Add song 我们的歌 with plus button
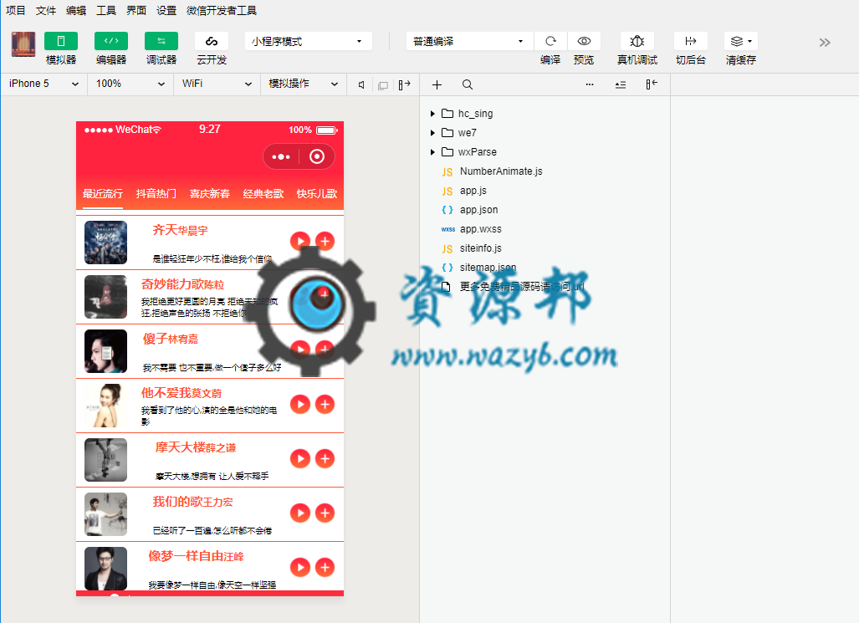Screen dimensions: 859x623 click(x=325, y=513)
